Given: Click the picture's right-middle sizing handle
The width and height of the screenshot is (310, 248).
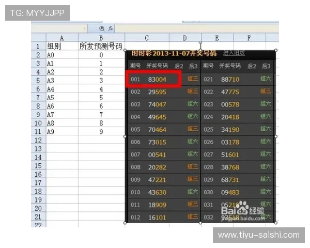Looking at the screenshot, I should (x=276, y=136).
